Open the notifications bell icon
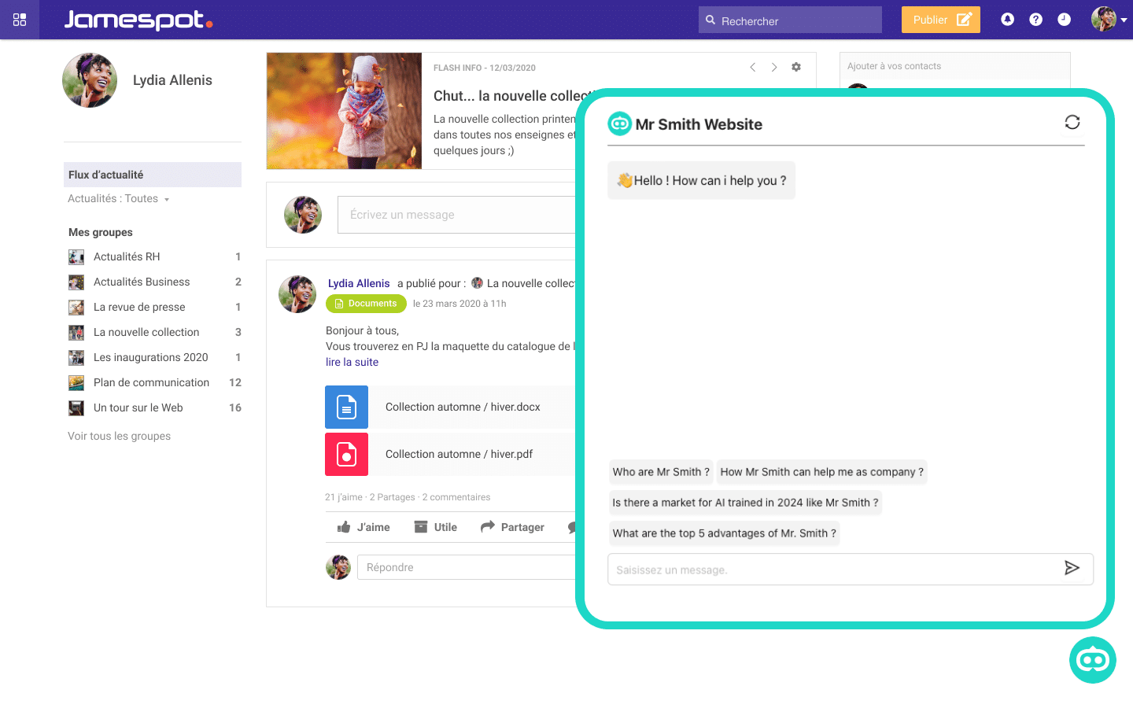The width and height of the screenshot is (1133, 708). pyautogui.click(x=1007, y=20)
